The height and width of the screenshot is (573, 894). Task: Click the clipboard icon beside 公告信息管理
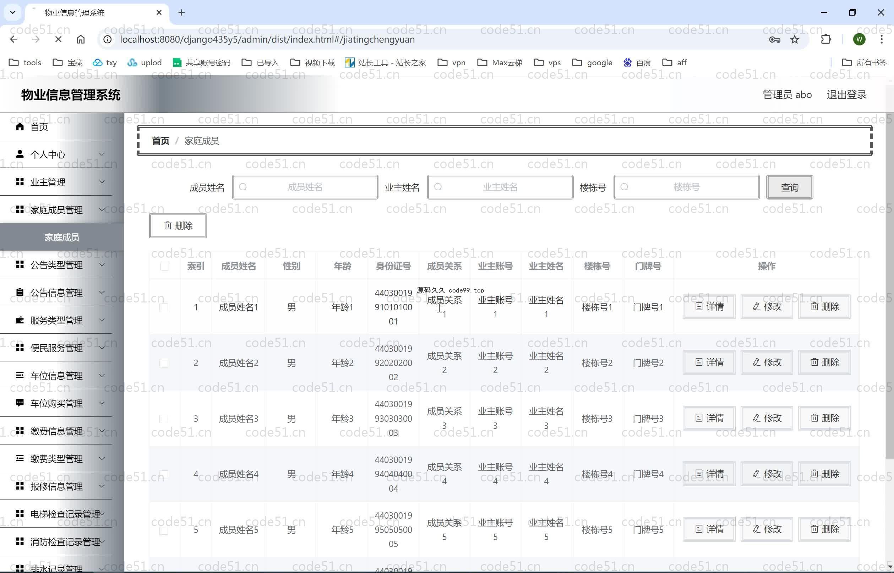coord(20,292)
